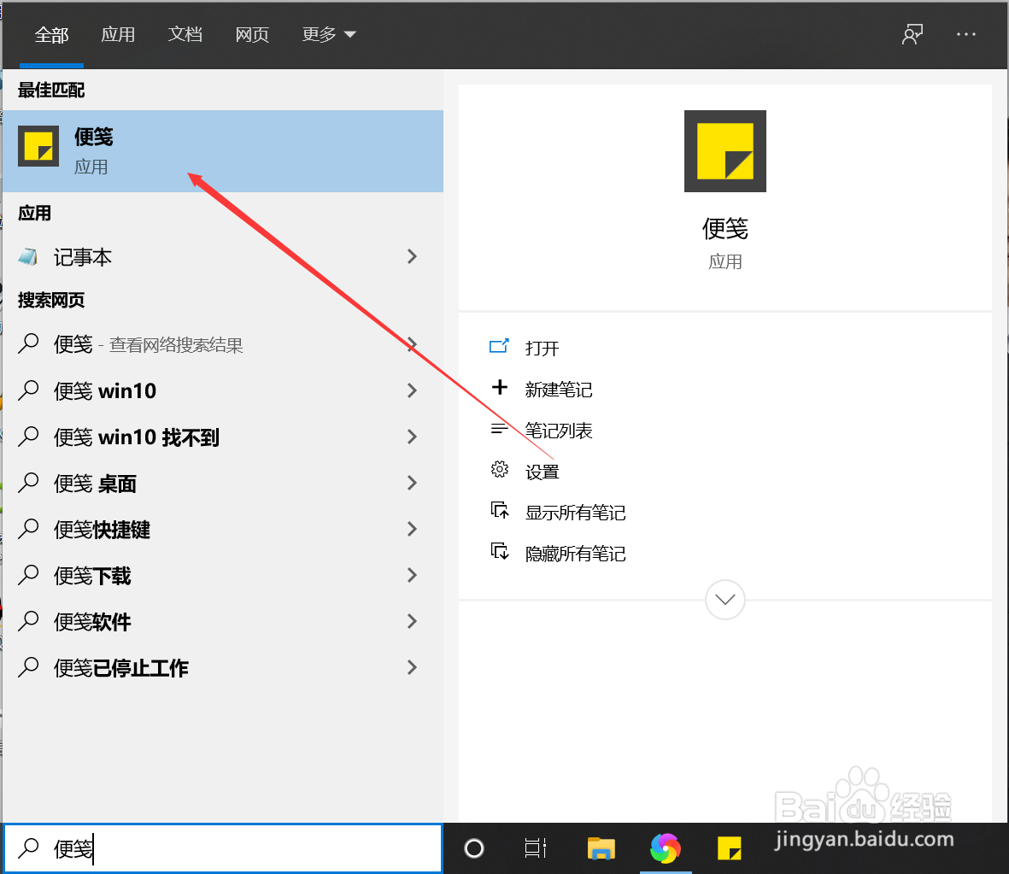Open 设置 via the gear icon
Image resolution: width=1009 pixels, height=874 pixels.
(x=500, y=470)
